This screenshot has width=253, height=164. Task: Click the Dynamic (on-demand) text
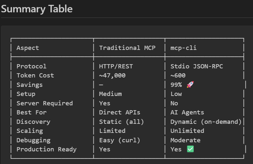[x=206, y=122]
